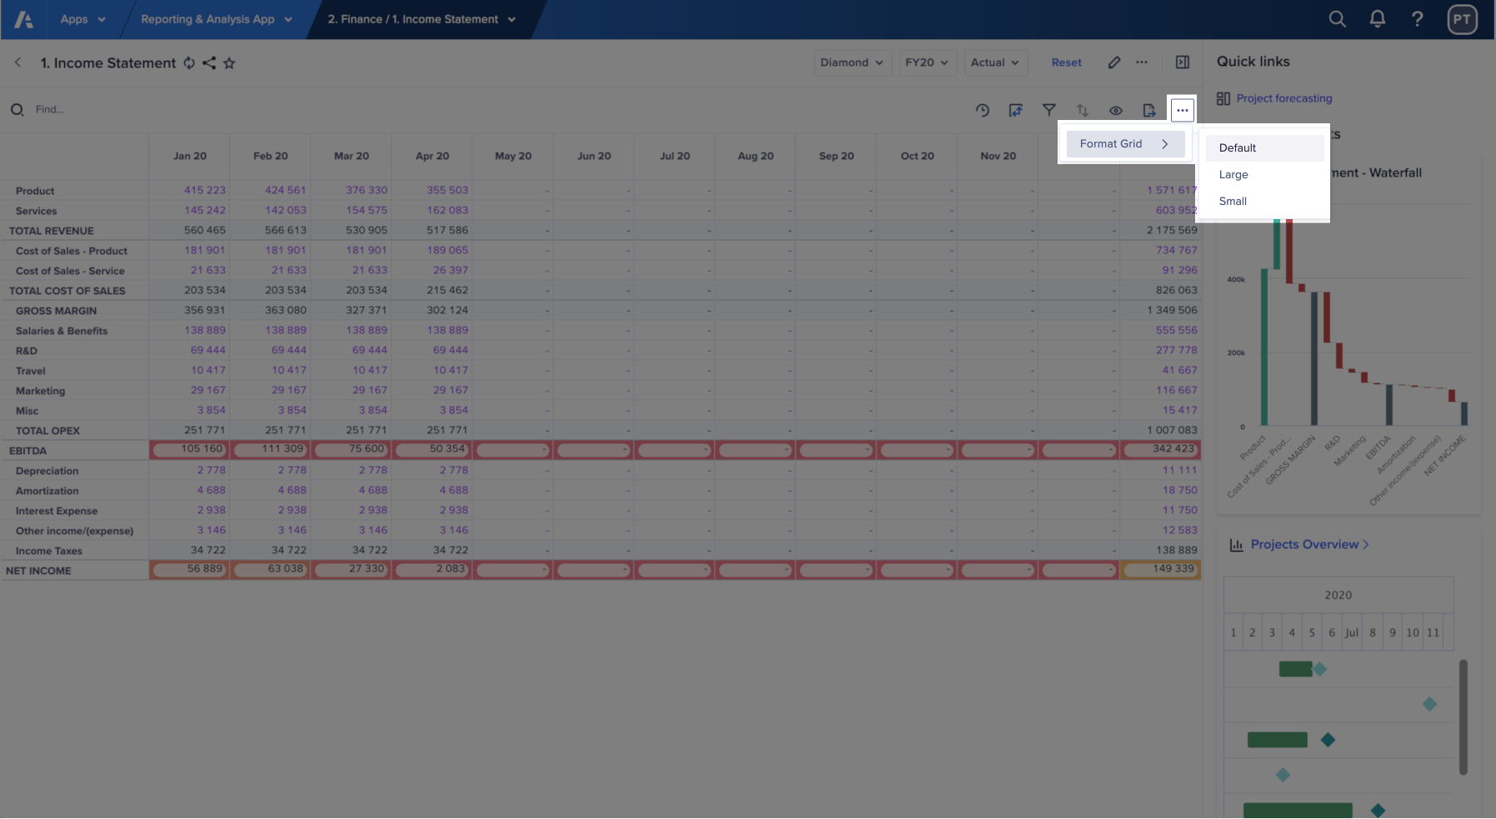1496x819 pixels.
Task: Click the Reset button
Action: [1066, 62]
